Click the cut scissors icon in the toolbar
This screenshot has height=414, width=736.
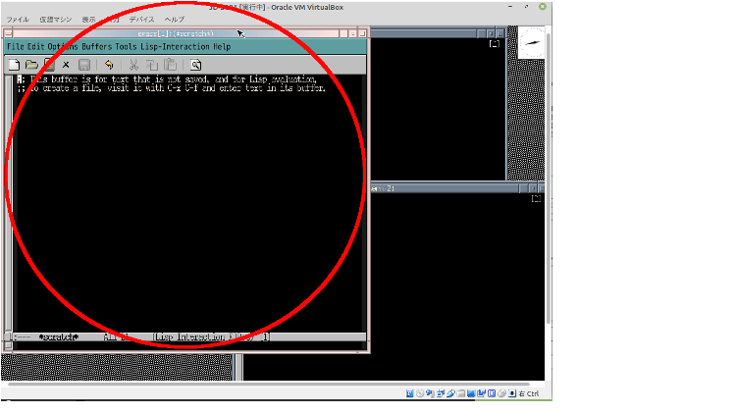click(134, 65)
